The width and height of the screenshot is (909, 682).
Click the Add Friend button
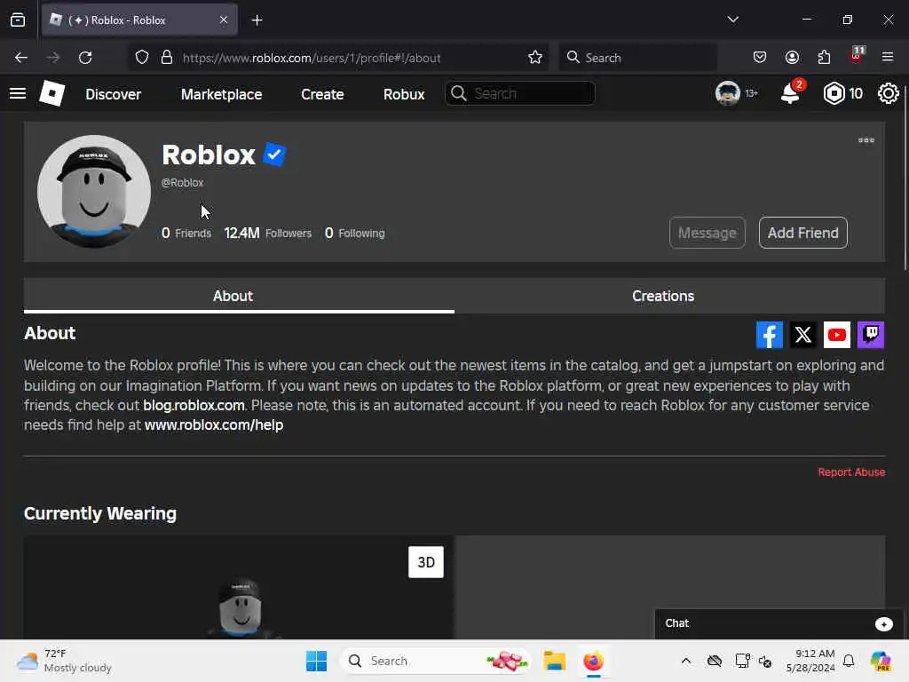tap(802, 233)
